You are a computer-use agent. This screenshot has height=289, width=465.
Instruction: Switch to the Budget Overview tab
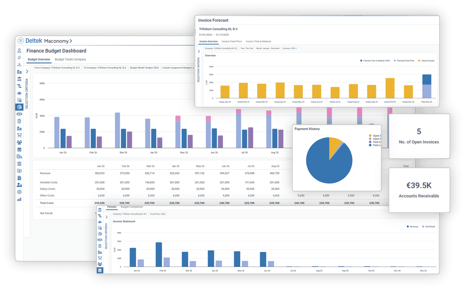pos(39,59)
